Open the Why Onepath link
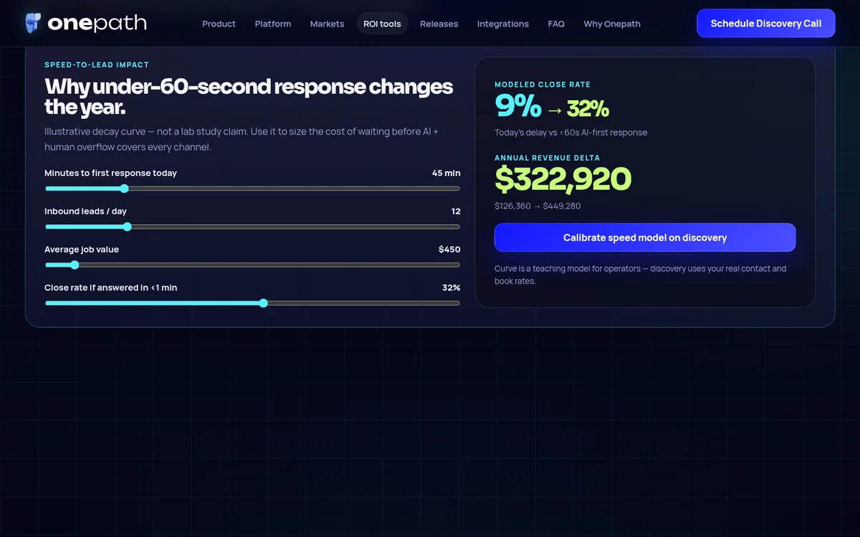The width and height of the screenshot is (860, 537). pos(612,24)
